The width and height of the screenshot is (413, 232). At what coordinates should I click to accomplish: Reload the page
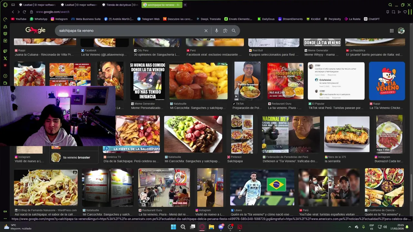[x=24, y=12]
